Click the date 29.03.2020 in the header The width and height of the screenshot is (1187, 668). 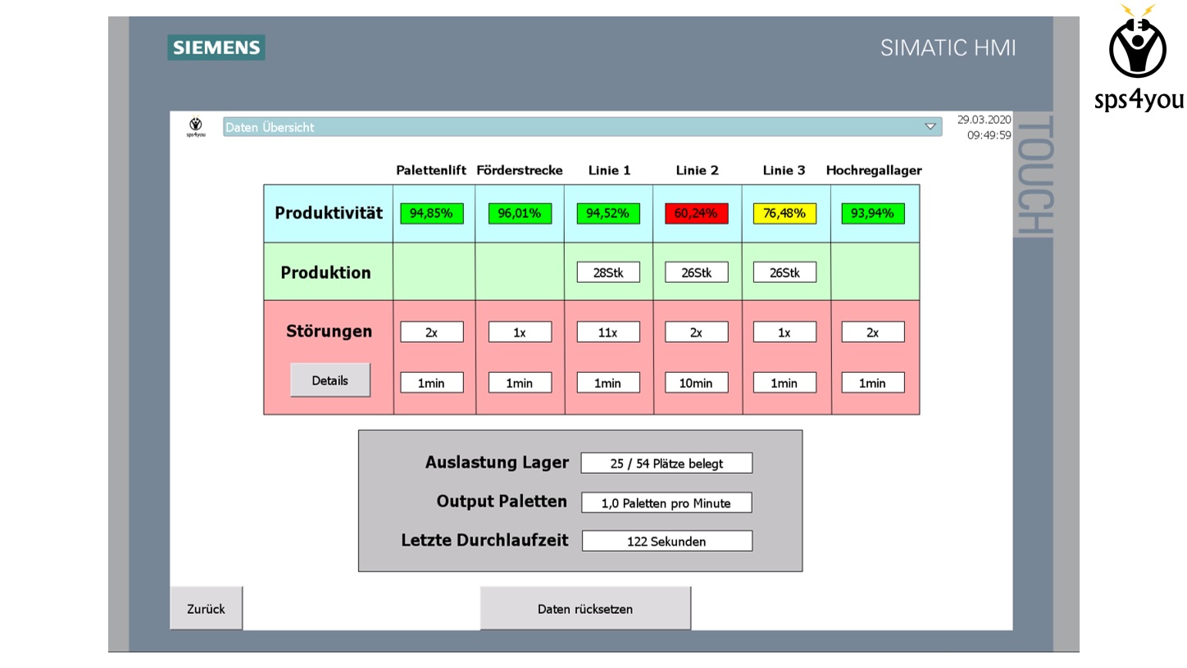pos(984,120)
